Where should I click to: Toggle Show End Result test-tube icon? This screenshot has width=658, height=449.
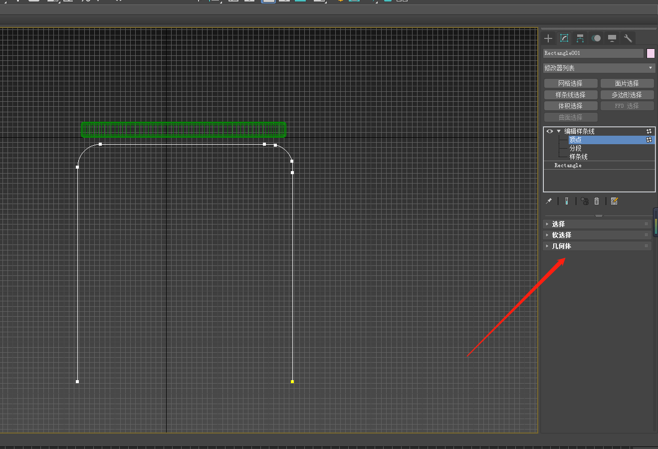pyautogui.click(x=567, y=201)
